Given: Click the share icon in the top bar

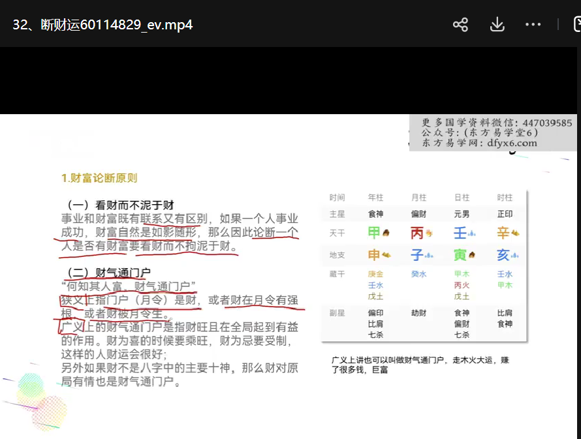Looking at the screenshot, I should click(x=460, y=25).
